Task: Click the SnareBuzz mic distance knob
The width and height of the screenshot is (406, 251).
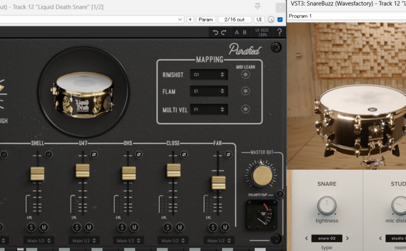Action: [x=400, y=205]
